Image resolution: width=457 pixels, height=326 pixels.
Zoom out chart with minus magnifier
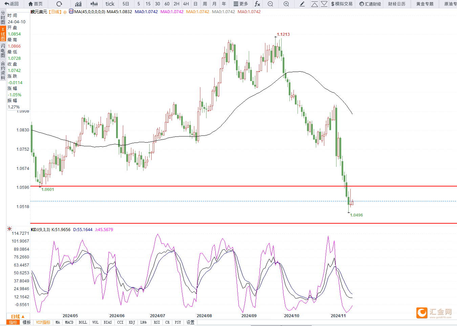pos(270,4)
